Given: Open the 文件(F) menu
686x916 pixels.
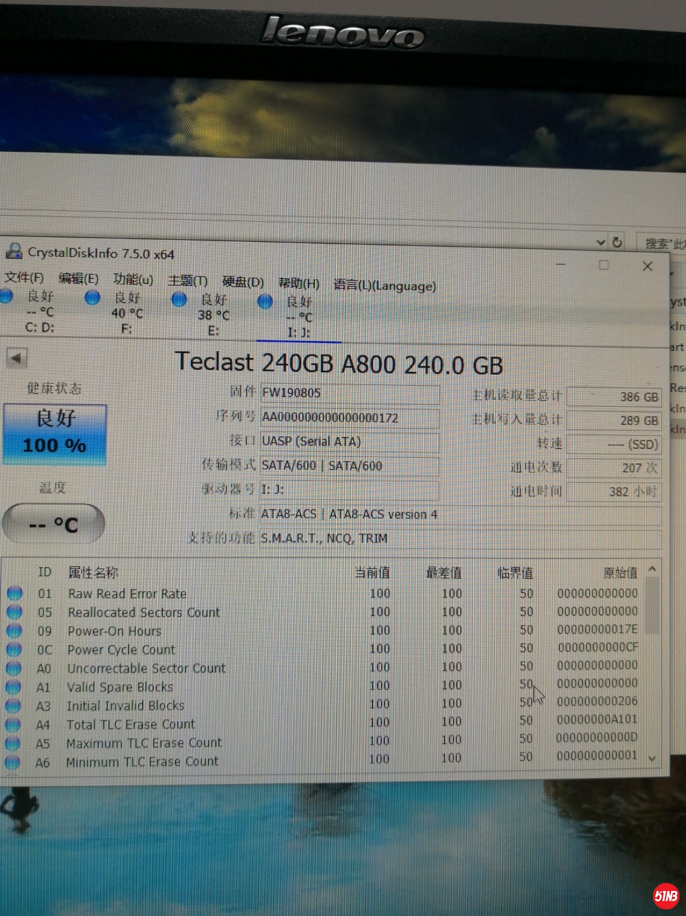Looking at the screenshot, I should click(x=24, y=278).
